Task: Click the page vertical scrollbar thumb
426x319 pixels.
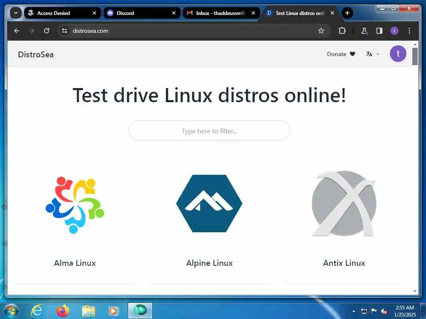Action: point(415,56)
